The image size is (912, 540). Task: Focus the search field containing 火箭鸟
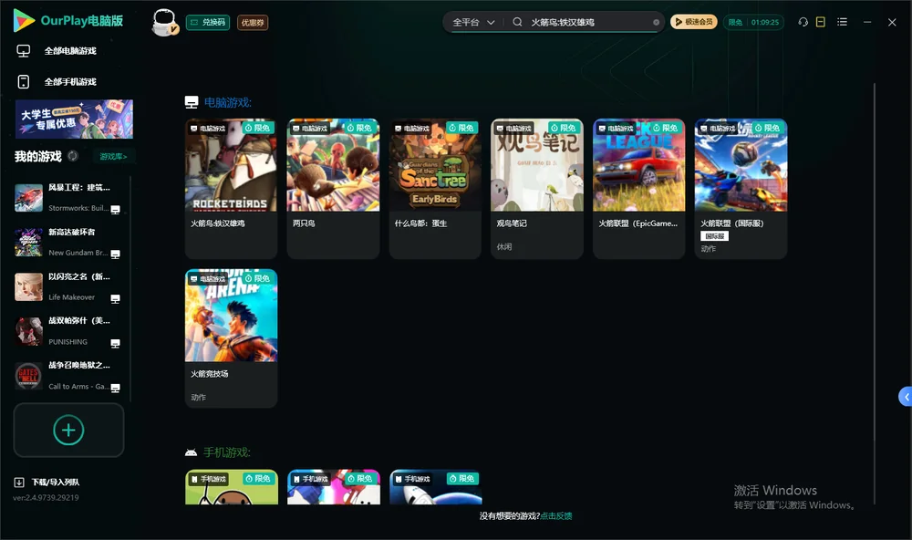coord(588,22)
